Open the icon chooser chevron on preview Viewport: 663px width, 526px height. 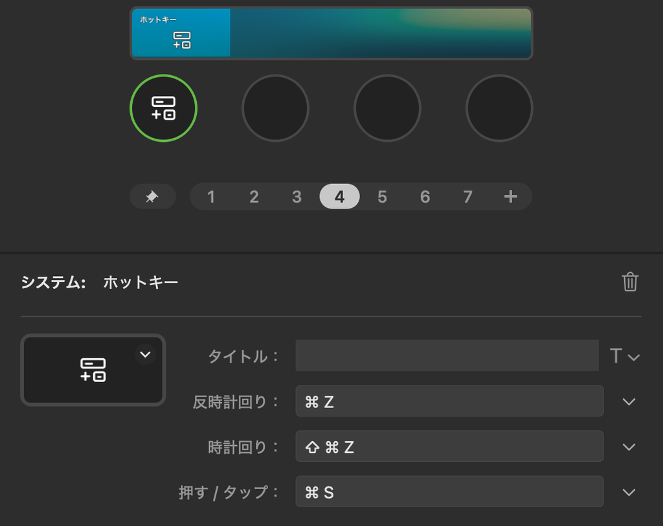(145, 354)
